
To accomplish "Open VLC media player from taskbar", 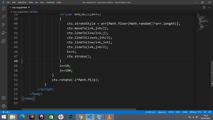I will [x=109, y=117].
